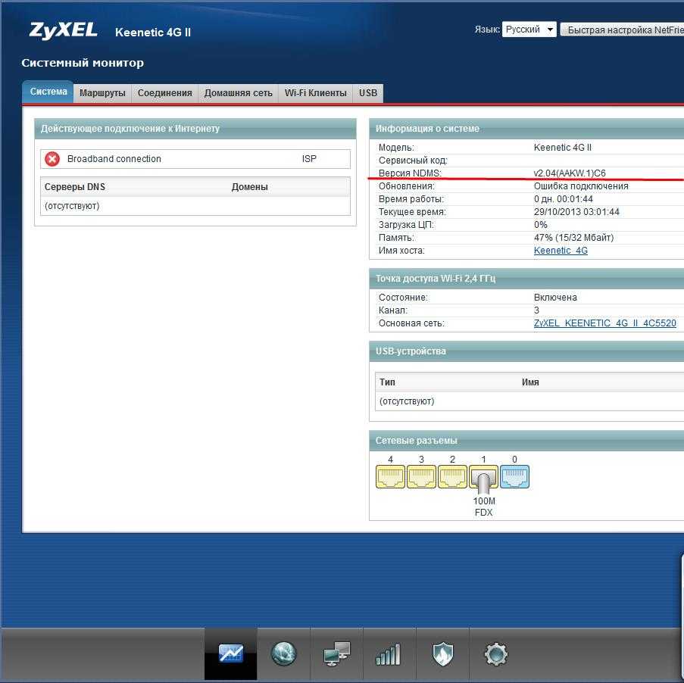Open the System Monitor chart icon

tap(230, 653)
